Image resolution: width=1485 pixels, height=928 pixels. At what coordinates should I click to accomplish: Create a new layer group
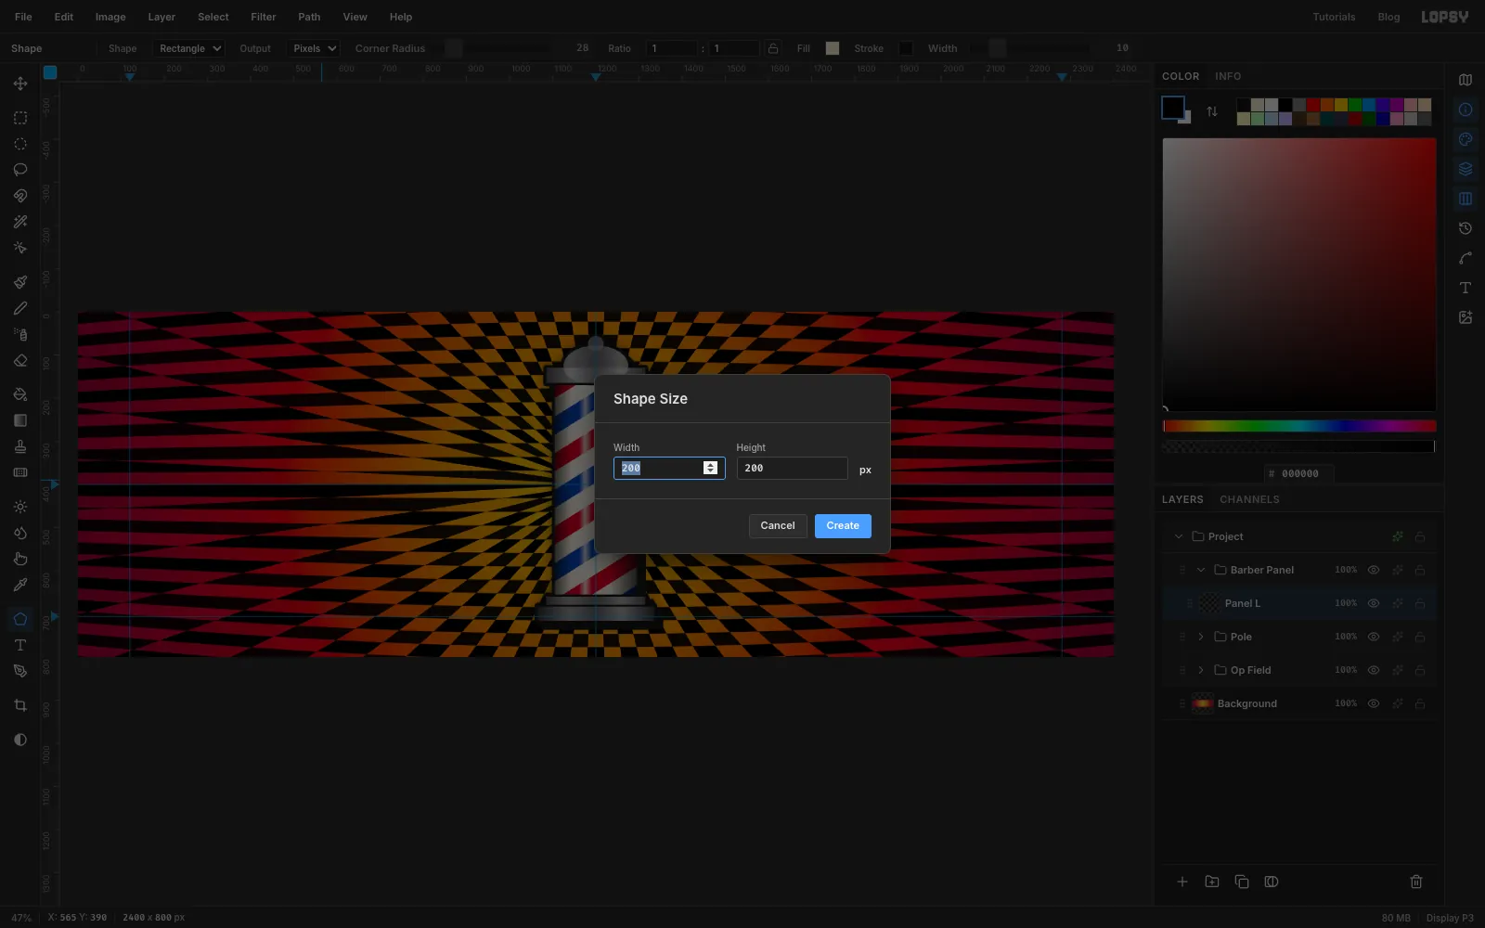pyautogui.click(x=1212, y=882)
